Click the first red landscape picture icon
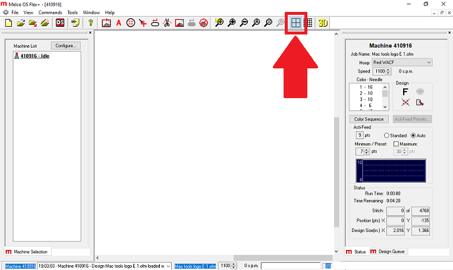This screenshot has width=453, height=270. [x=106, y=23]
